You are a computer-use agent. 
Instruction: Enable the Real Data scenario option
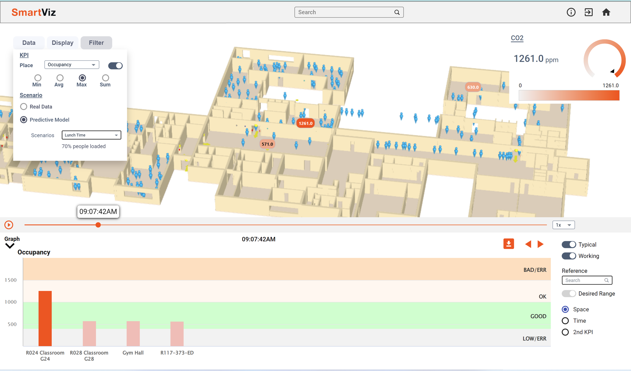(23, 106)
